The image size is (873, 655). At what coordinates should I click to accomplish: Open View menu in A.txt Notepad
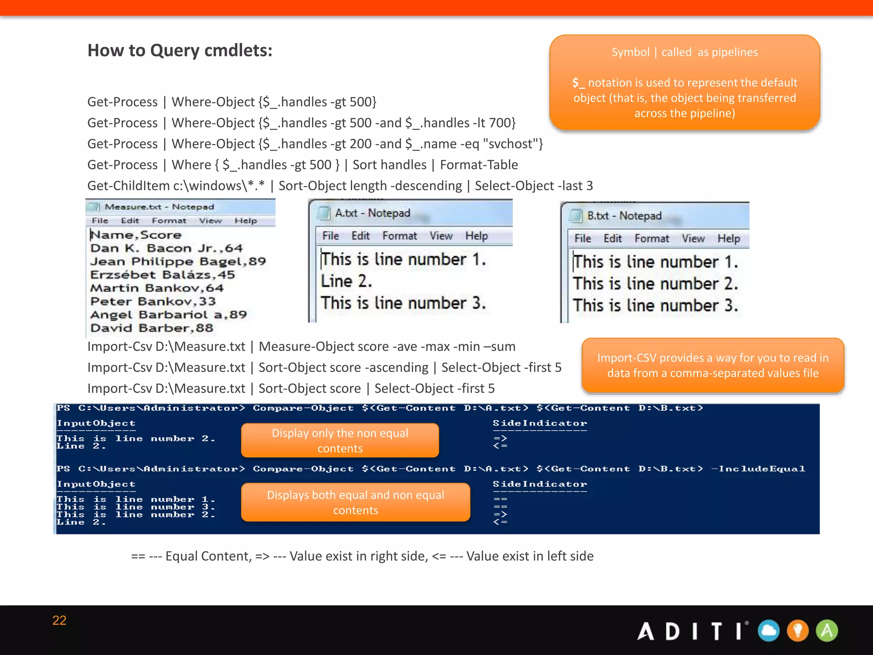click(441, 236)
